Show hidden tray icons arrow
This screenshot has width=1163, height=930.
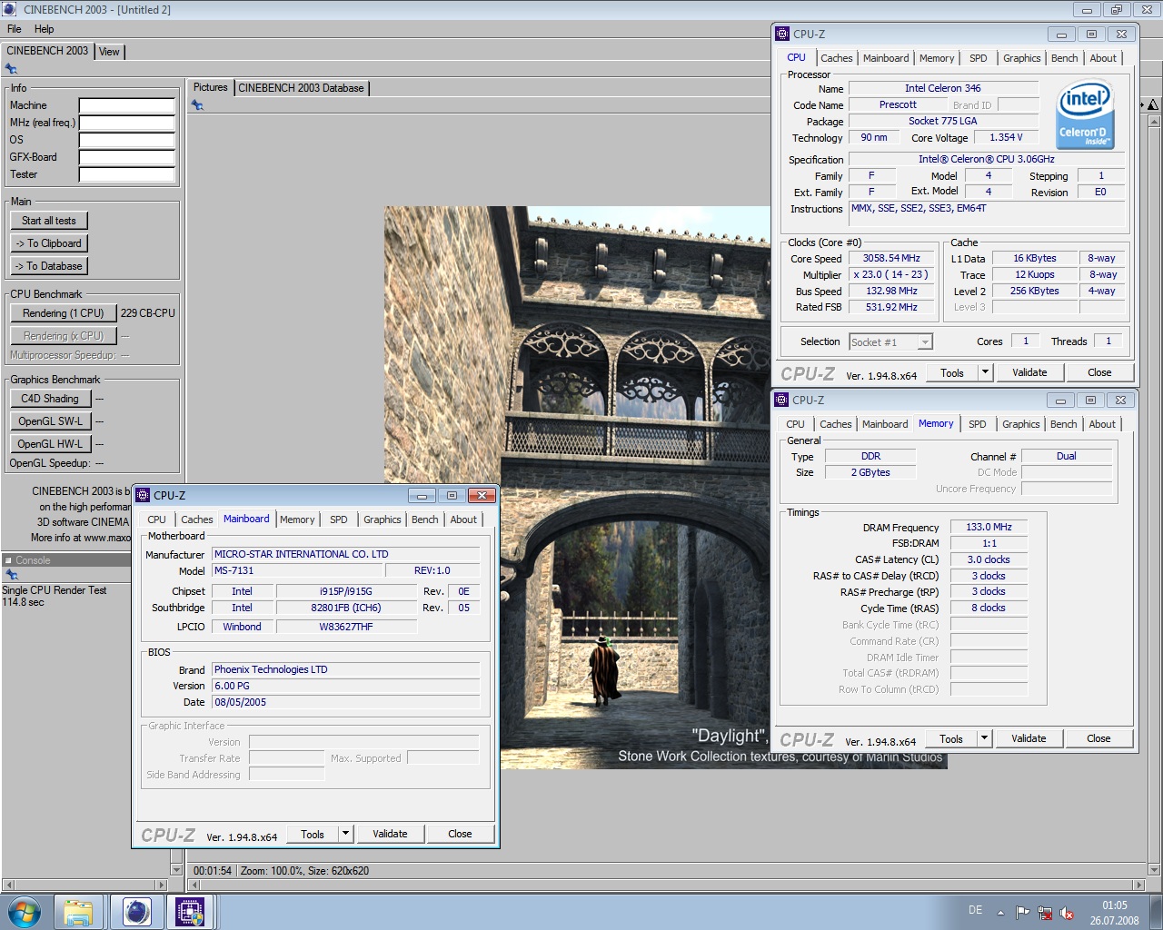tap(1000, 913)
